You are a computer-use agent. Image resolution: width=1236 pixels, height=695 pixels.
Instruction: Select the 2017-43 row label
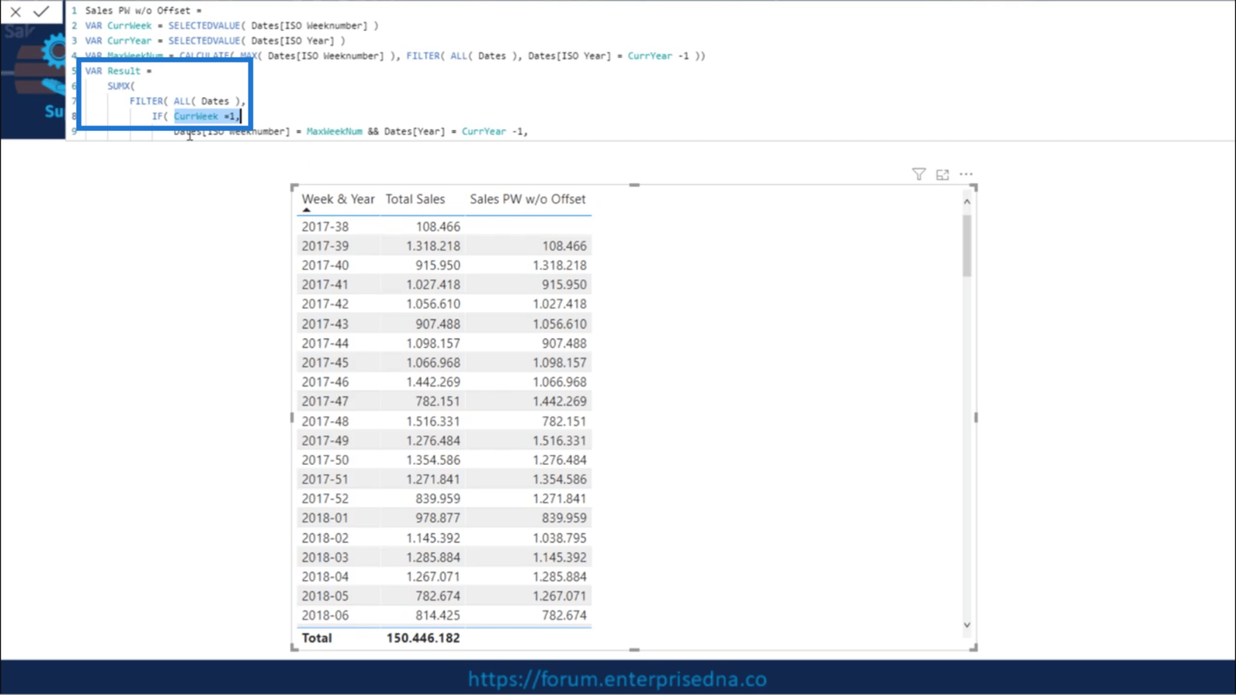tap(325, 324)
